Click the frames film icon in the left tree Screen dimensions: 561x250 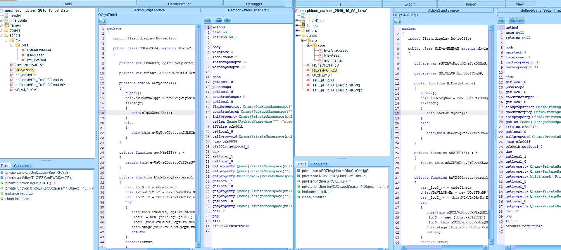[x=6, y=25]
